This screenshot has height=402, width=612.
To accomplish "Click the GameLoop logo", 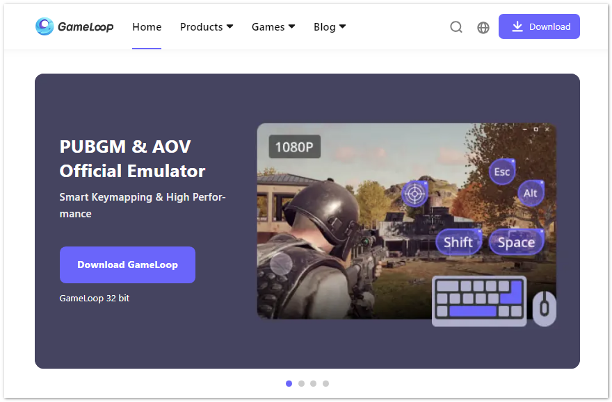I will 74,26.
